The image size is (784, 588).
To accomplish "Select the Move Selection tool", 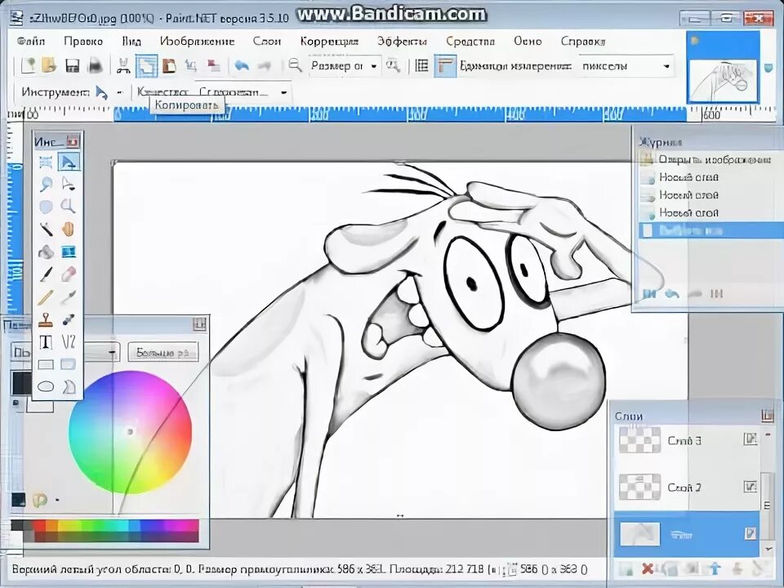I will [x=69, y=184].
